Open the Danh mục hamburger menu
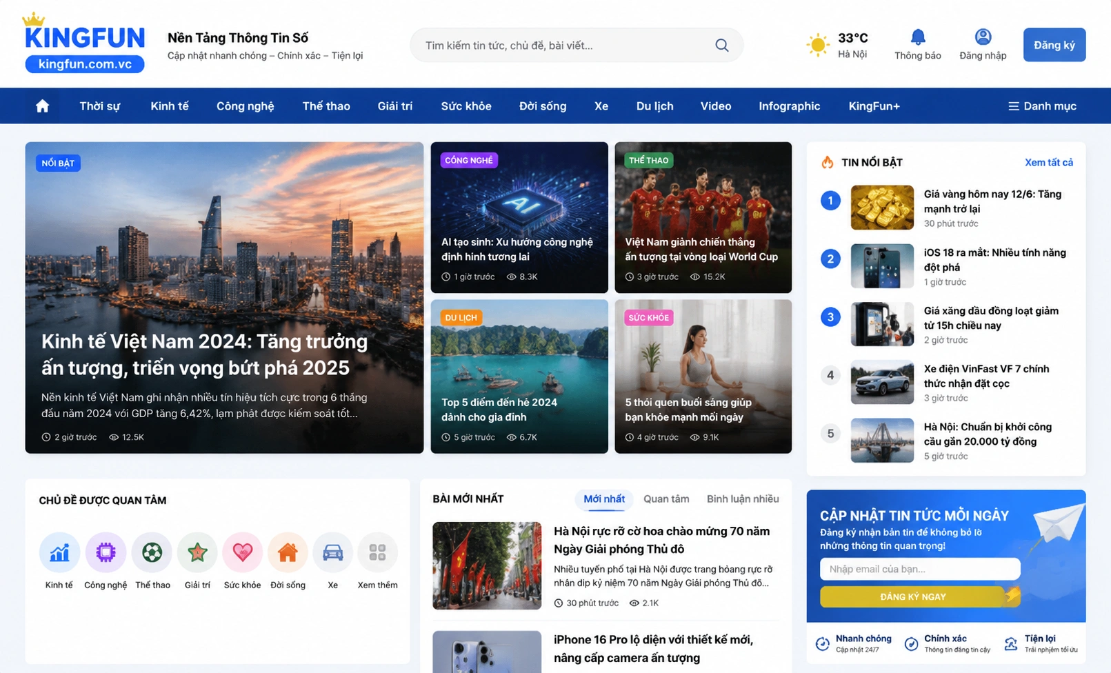The image size is (1111, 673). point(1042,106)
